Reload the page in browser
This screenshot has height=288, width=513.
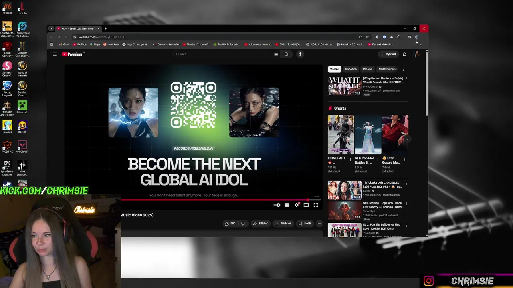point(66,37)
